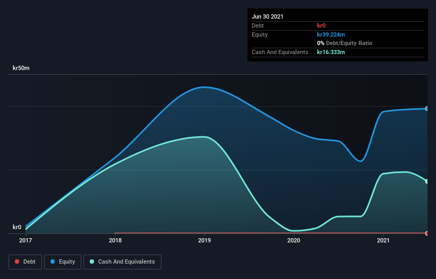Click the 2018 x-axis label
This screenshot has height=279, width=436.
pyautogui.click(x=115, y=240)
